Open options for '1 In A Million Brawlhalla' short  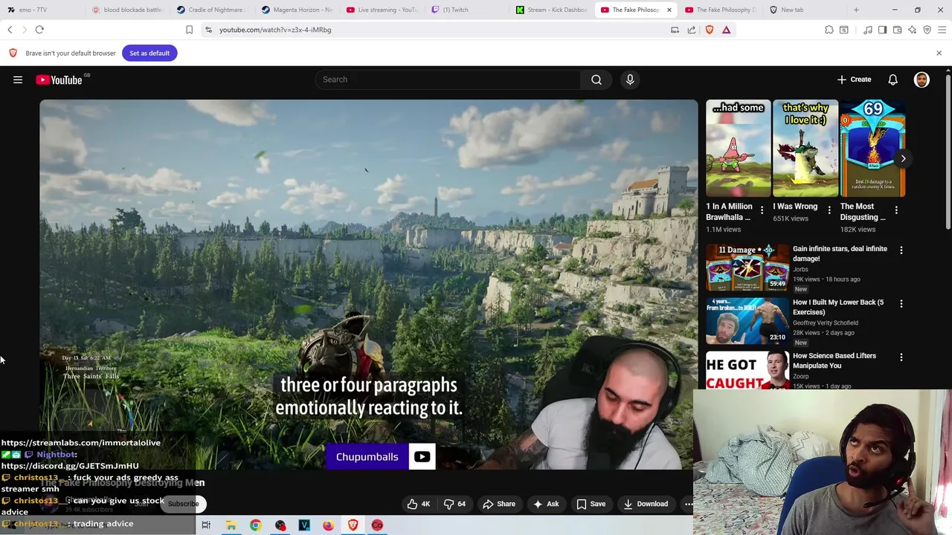tap(762, 210)
